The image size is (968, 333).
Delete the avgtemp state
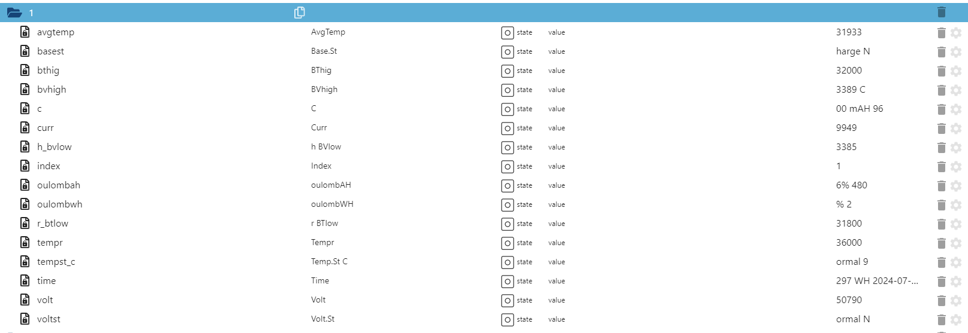click(x=941, y=33)
